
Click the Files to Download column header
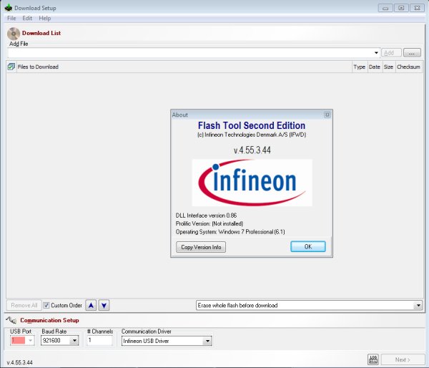[184, 67]
